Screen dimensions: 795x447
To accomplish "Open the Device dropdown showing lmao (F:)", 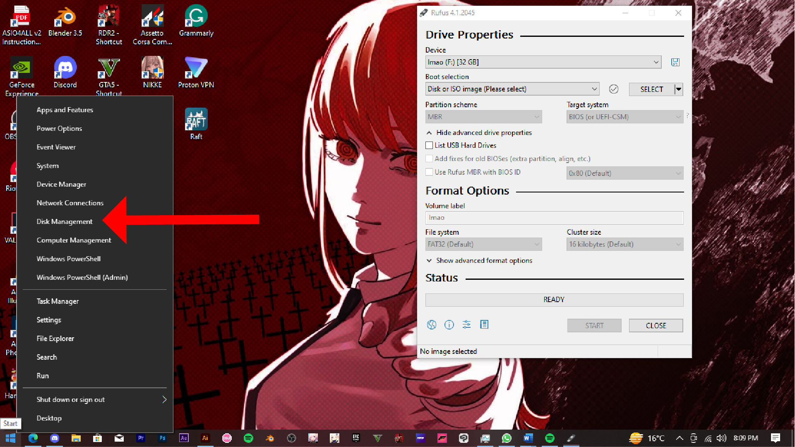I will pos(543,62).
